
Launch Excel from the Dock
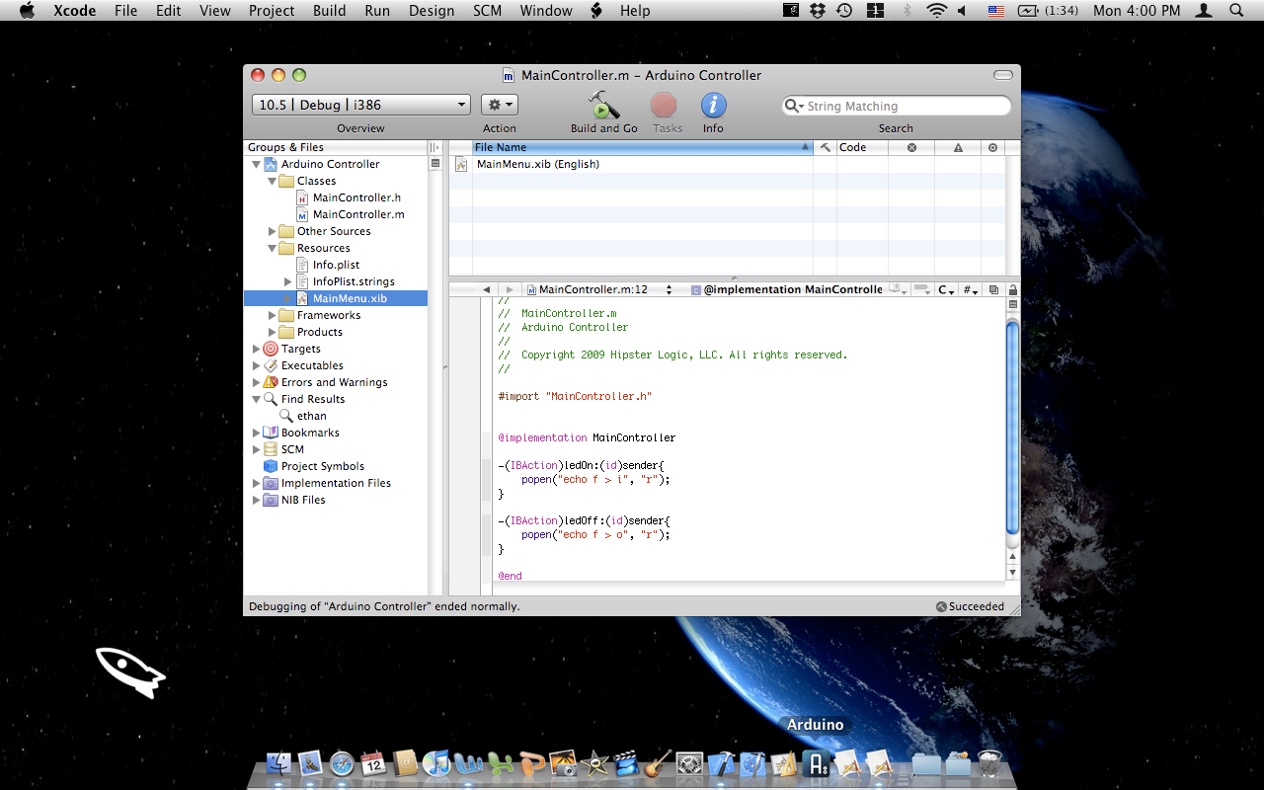pyautogui.click(x=500, y=763)
